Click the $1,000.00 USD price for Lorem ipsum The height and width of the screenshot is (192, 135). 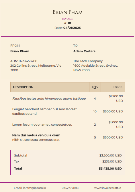click(x=116, y=124)
